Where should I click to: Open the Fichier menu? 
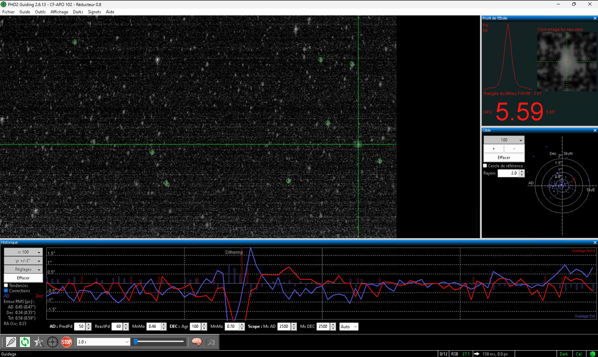[8, 12]
